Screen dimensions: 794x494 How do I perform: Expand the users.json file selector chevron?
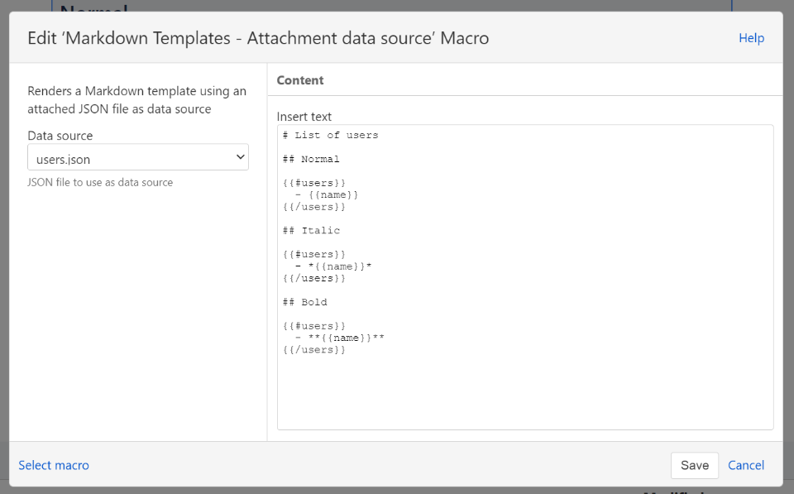coord(241,156)
